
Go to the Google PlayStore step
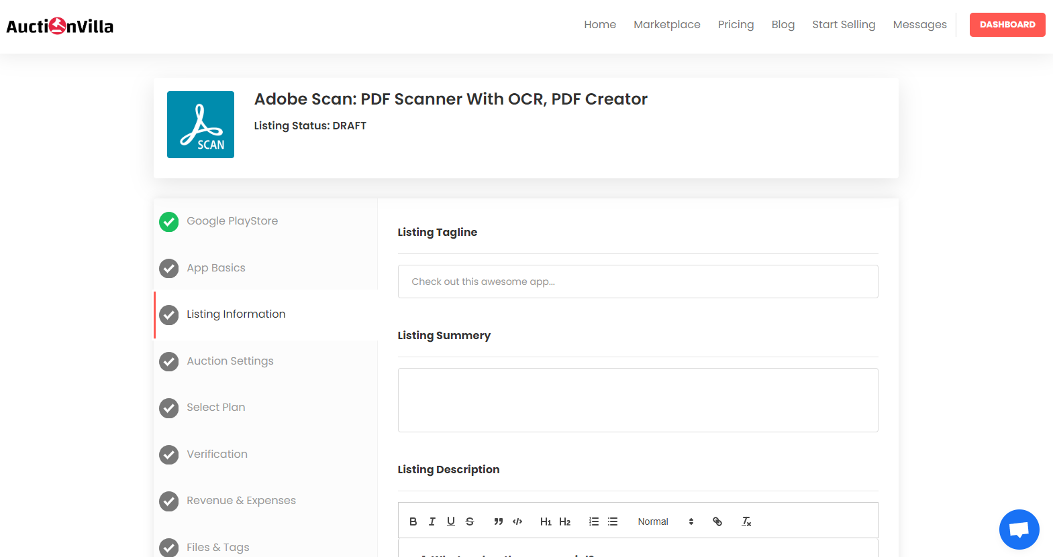(x=232, y=221)
